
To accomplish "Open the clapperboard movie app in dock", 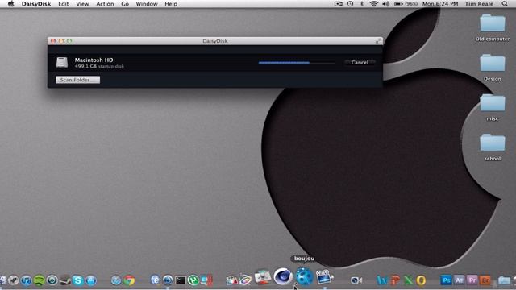I will (x=325, y=276).
